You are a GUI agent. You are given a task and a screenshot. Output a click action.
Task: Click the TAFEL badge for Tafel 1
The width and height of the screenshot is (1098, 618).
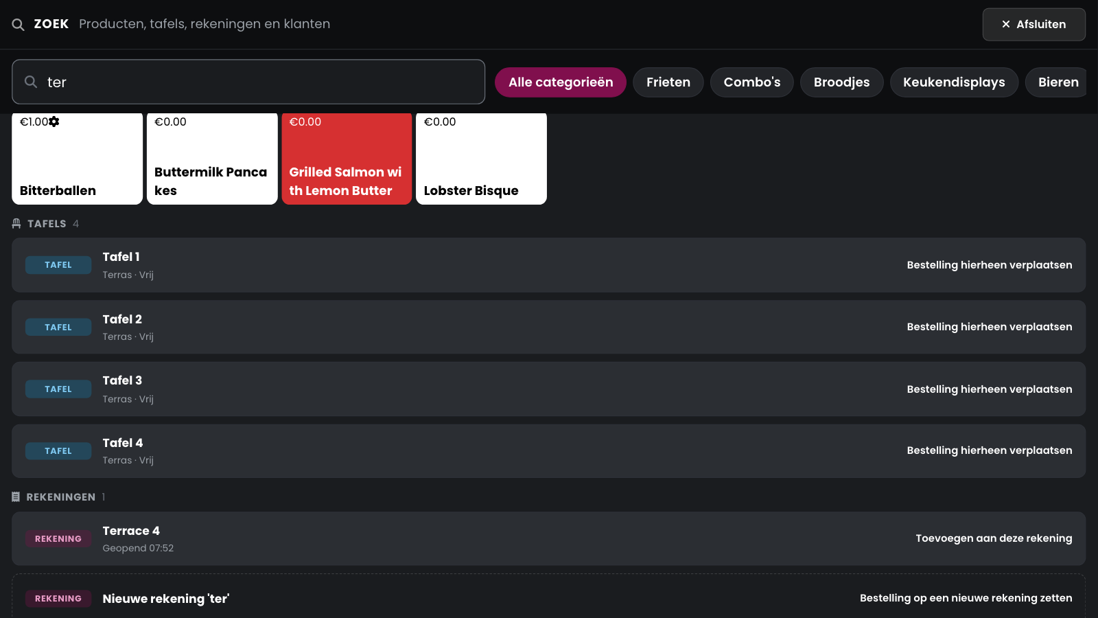click(58, 265)
